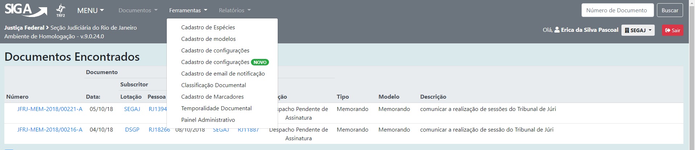Open Cadastro de configurações with NOVO badge
The image size is (695, 150).
click(x=215, y=62)
